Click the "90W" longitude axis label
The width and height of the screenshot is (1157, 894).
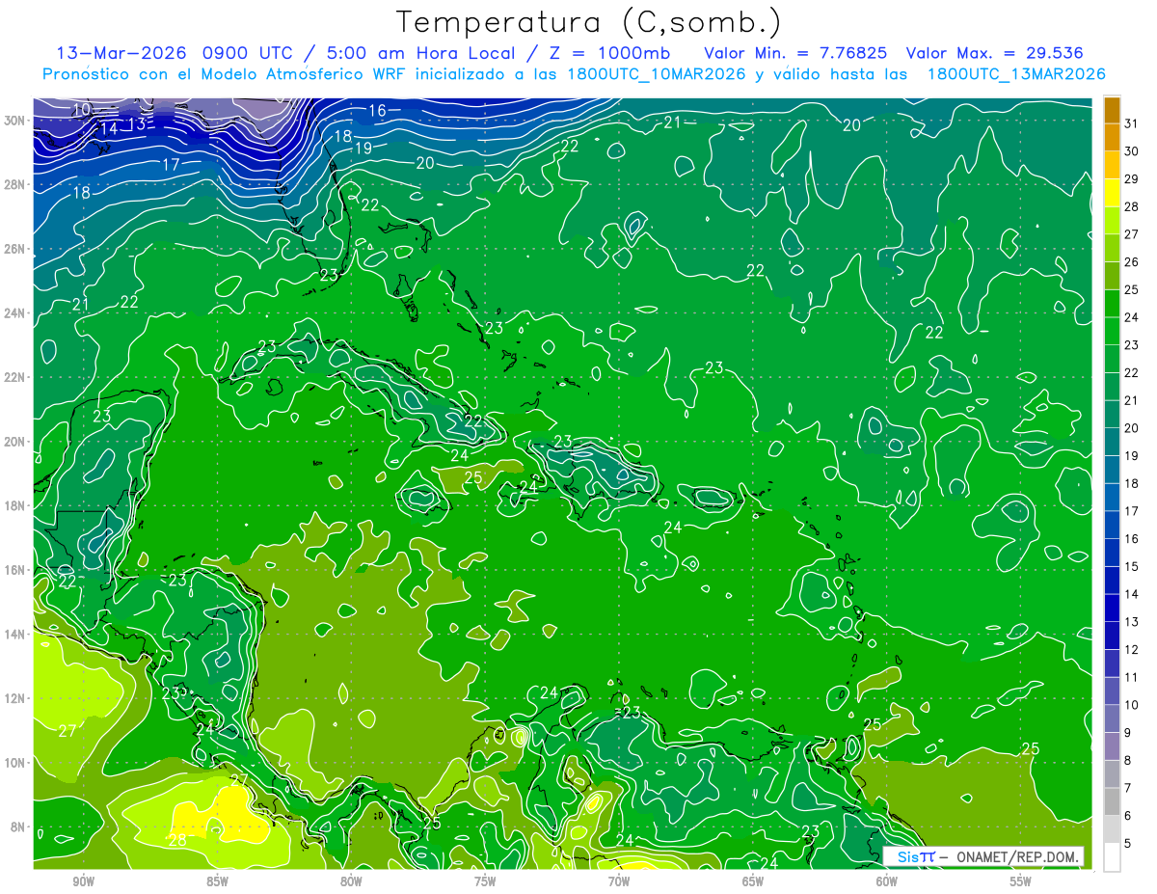tap(84, 881)
